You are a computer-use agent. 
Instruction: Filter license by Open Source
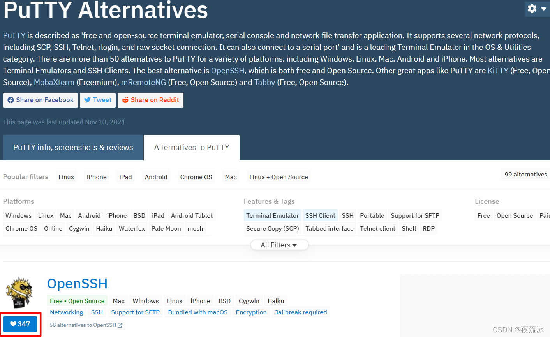pos(515,215)
